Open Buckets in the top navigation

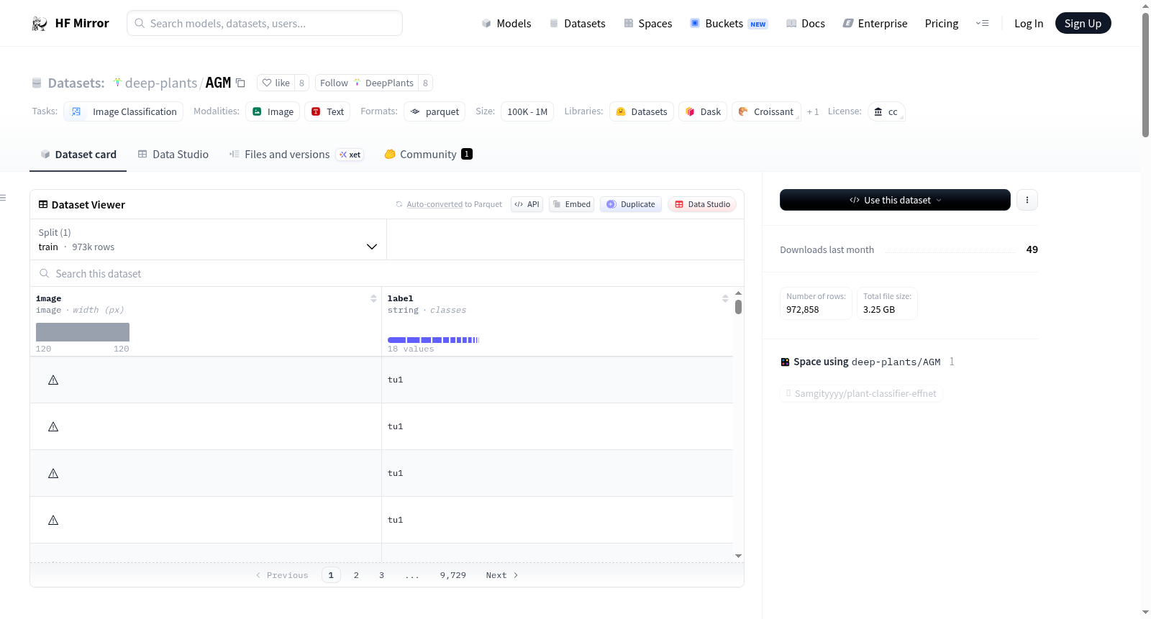pyautogui.click(x=729, y=23)
